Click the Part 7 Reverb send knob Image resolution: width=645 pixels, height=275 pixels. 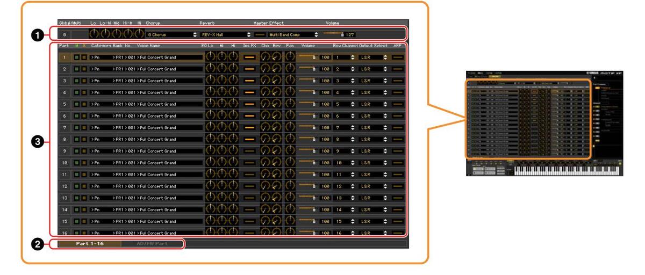pos(277,128)
